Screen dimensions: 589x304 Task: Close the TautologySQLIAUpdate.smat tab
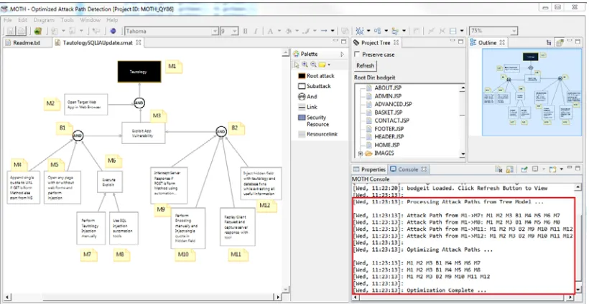(x=138, y=43)
